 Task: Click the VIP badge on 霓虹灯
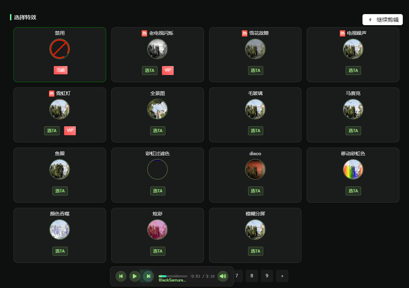[x=70, y=131]
